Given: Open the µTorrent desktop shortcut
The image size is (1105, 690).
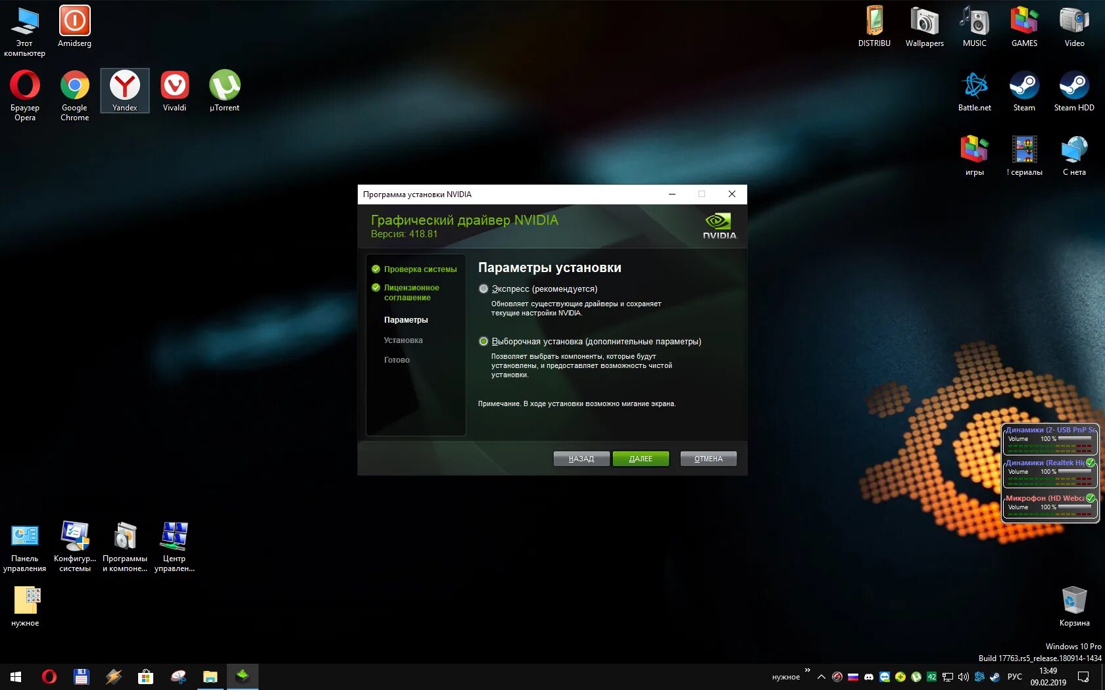Looking at the screenshot, I should point(225,91).
